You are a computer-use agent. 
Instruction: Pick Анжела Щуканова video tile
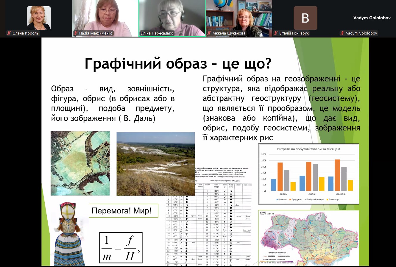coord(239,16)
